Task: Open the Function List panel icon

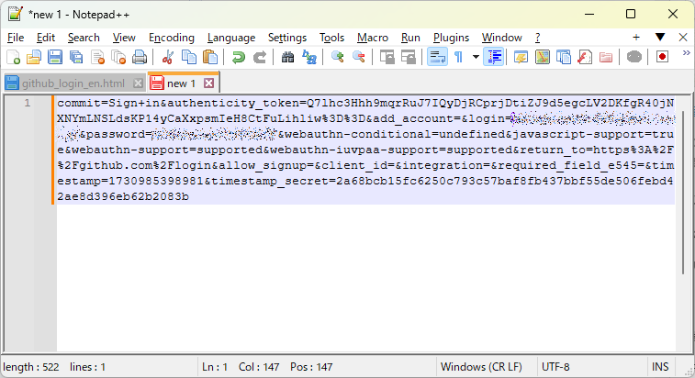Action: coord(585,57)
